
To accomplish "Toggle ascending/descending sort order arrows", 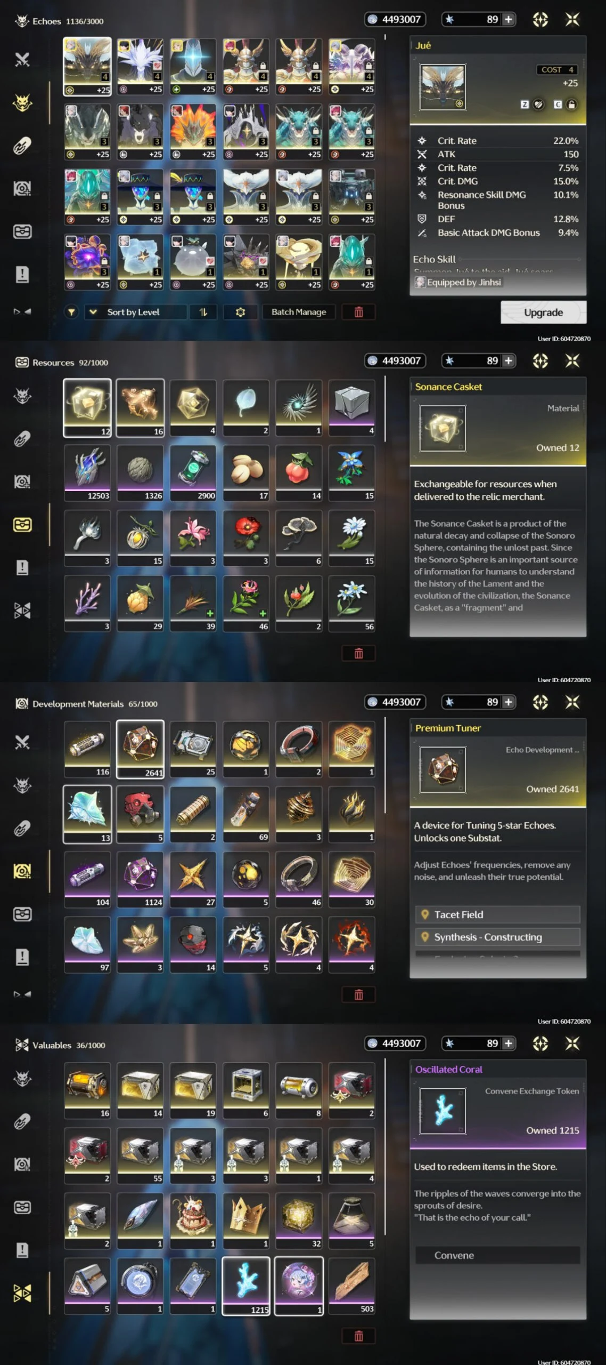I will coord(203,312).
